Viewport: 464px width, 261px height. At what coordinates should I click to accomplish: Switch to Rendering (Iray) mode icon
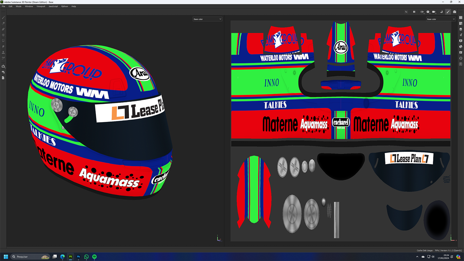coord(441,12)
